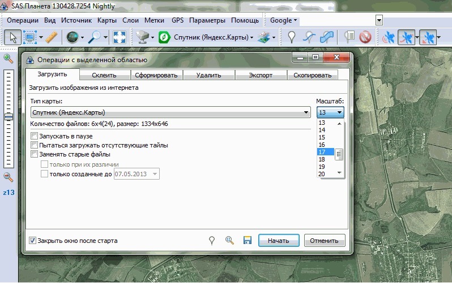452x283 pixels.
Task: Toggle full screen with four-arrows icon
Action: click(x=120, y=37)
